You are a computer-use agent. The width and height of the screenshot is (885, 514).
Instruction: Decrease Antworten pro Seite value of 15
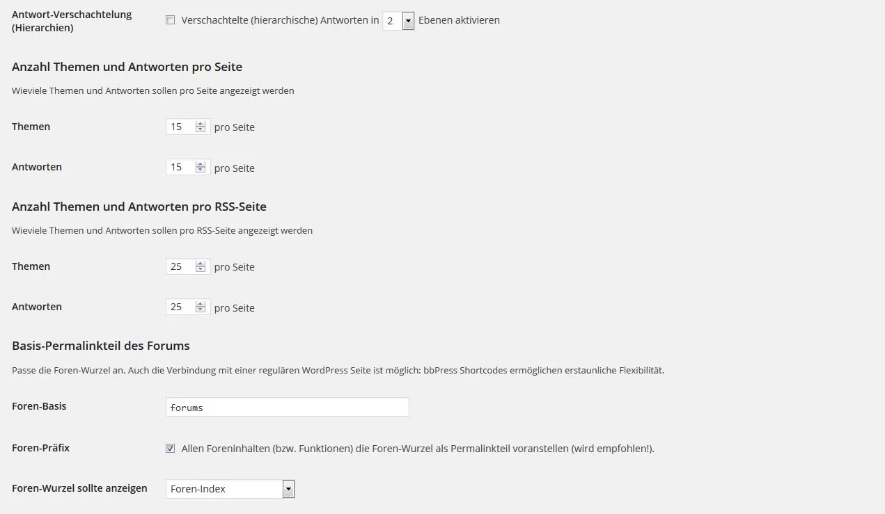pos(201,170)
